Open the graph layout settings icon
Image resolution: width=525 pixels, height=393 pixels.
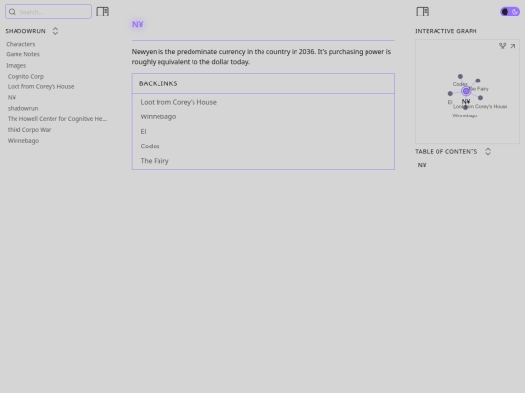click(502, 46)
